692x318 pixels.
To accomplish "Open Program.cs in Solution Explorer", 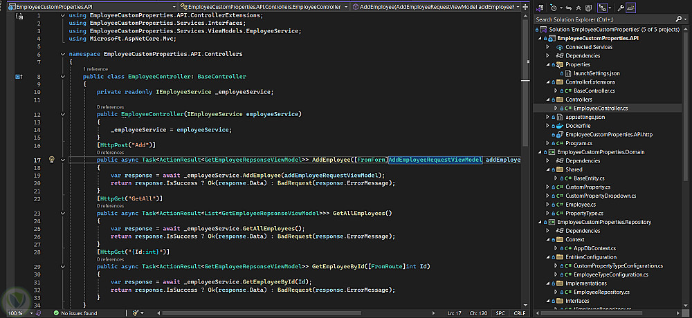I will point(578,143).
